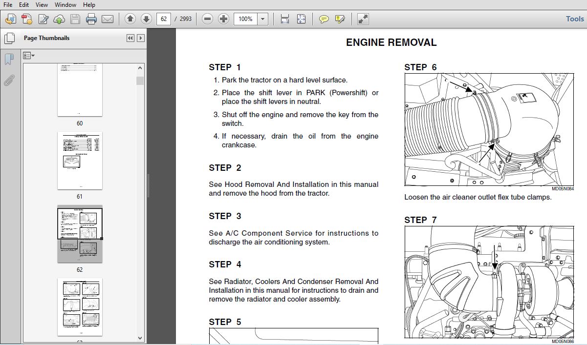Click the single right arrow in panel header
This screenshot has height=345, width=587.
[x=141, y=38]
